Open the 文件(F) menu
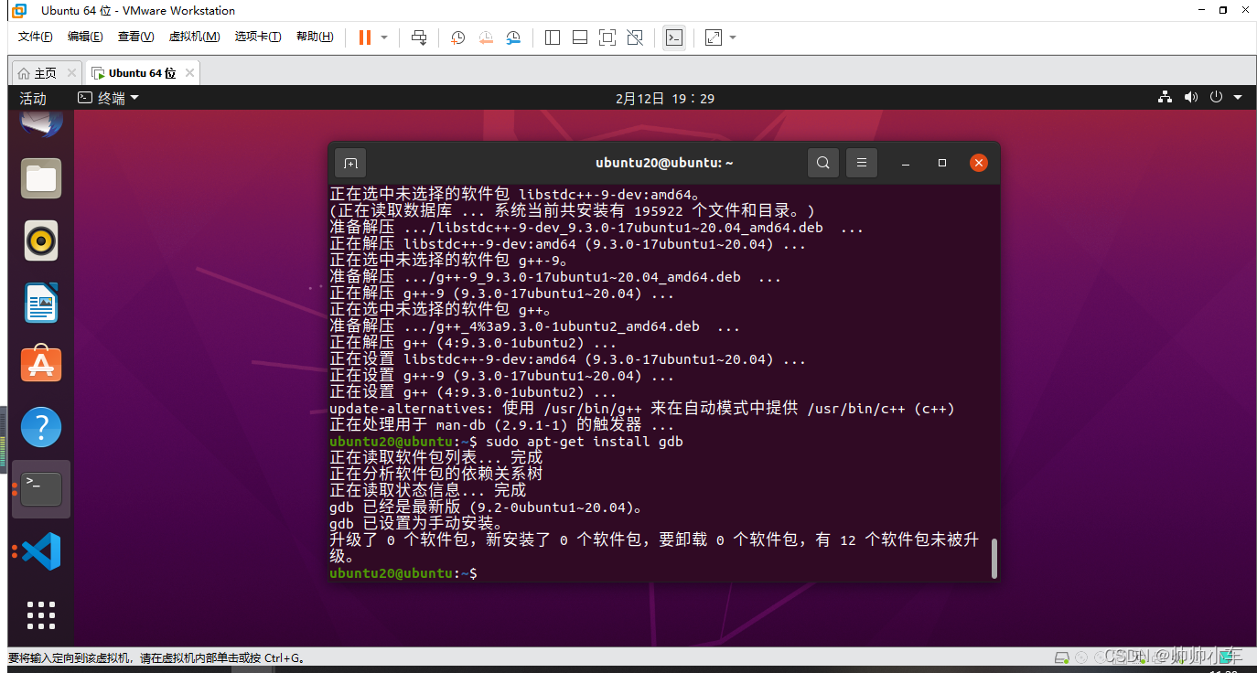 click(36, 37)
